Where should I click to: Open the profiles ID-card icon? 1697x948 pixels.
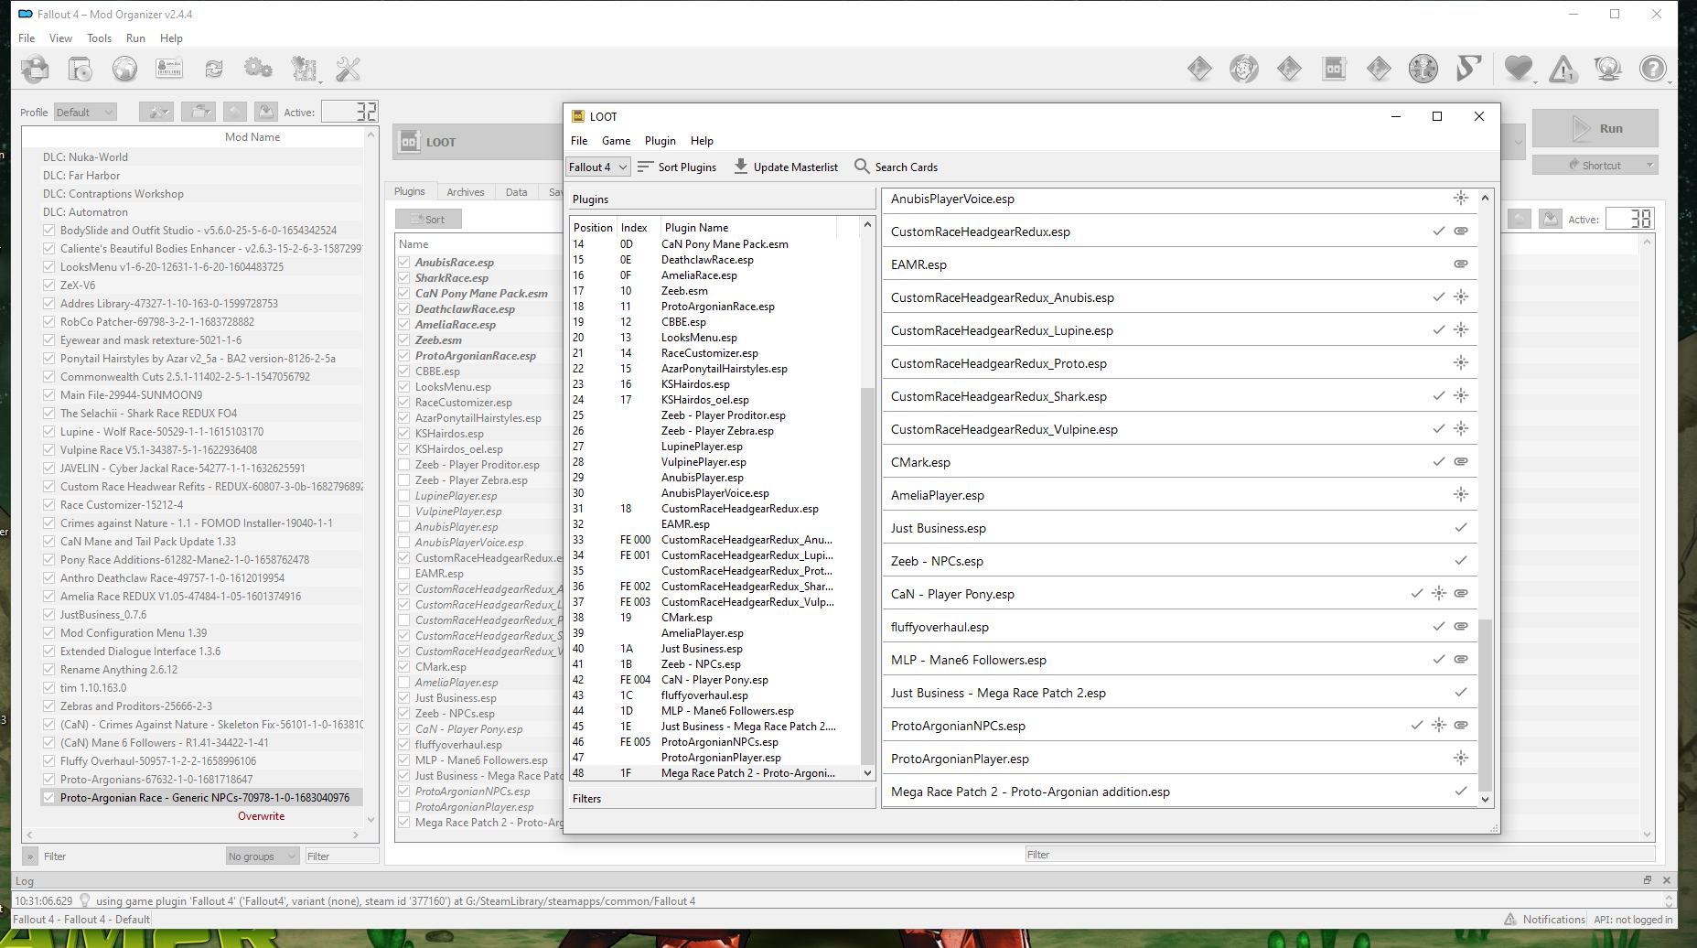169,69
